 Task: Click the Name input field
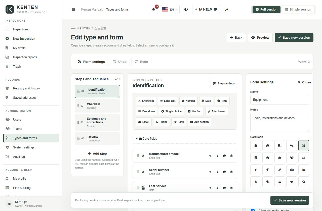click(280, 100)
